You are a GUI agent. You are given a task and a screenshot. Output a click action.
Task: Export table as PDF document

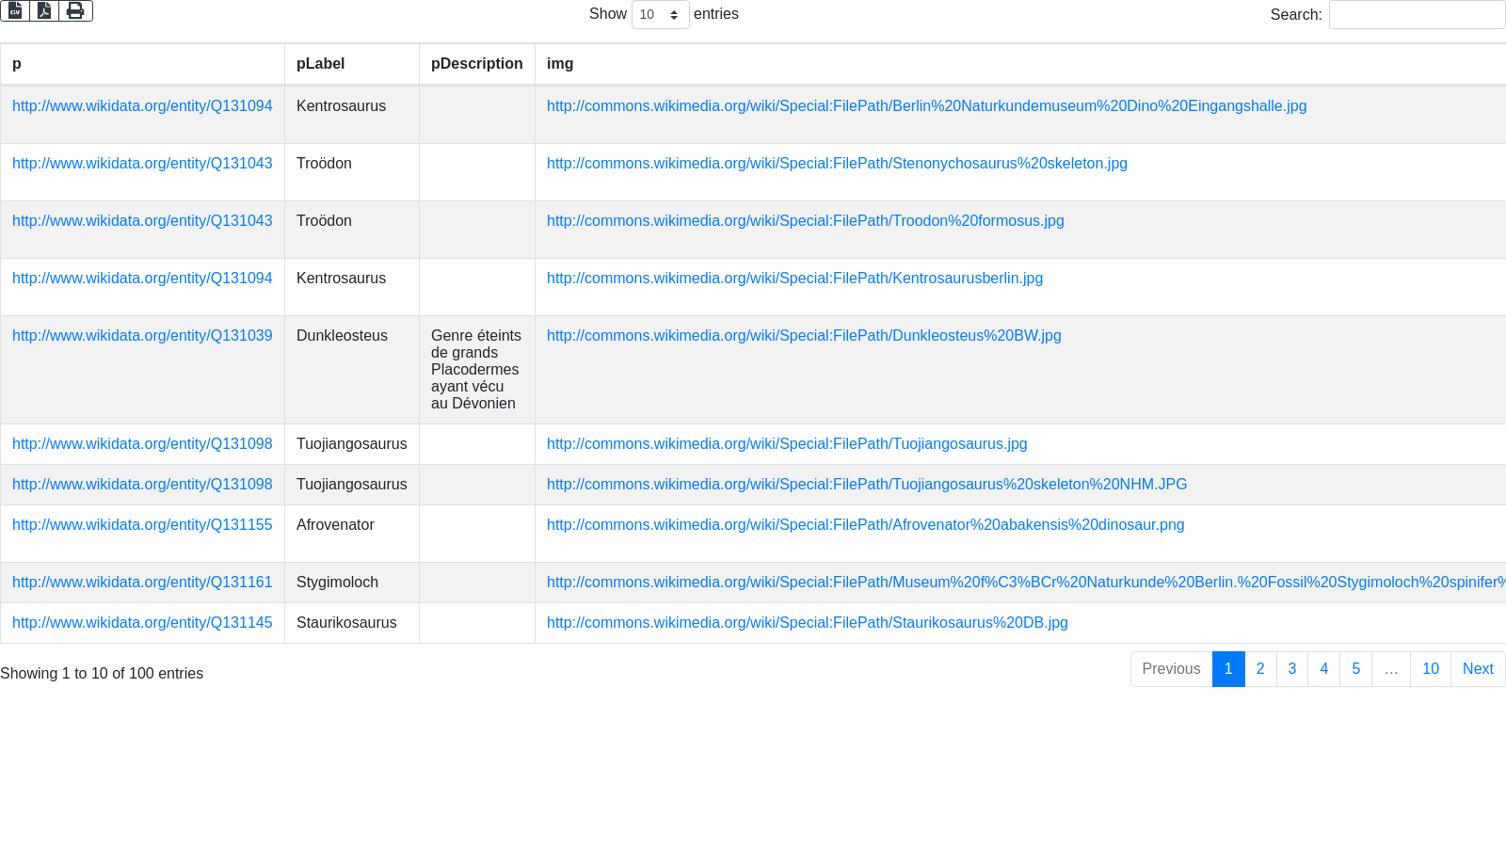[44, 10]
